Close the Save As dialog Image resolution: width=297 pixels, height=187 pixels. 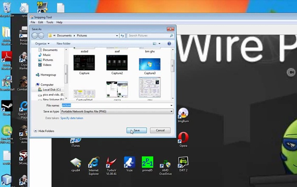click(171, 29)
